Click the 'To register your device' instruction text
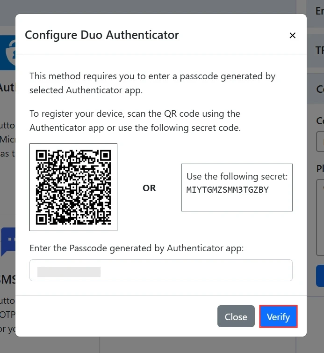The height and width of the screenshot is (353, 324). [135, 120]
